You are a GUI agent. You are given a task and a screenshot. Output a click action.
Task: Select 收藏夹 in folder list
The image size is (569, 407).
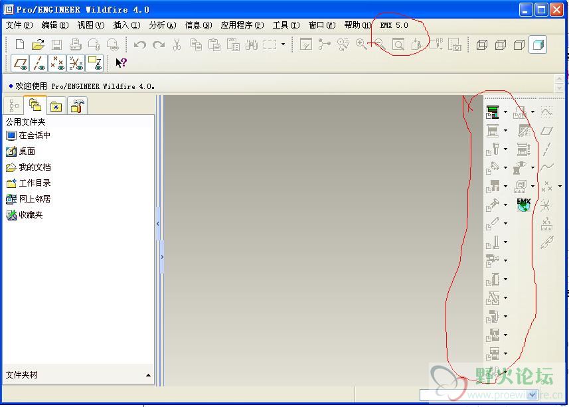tap(25, 215)
